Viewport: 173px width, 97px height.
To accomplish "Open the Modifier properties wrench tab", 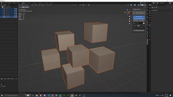I will coord(150,25).
